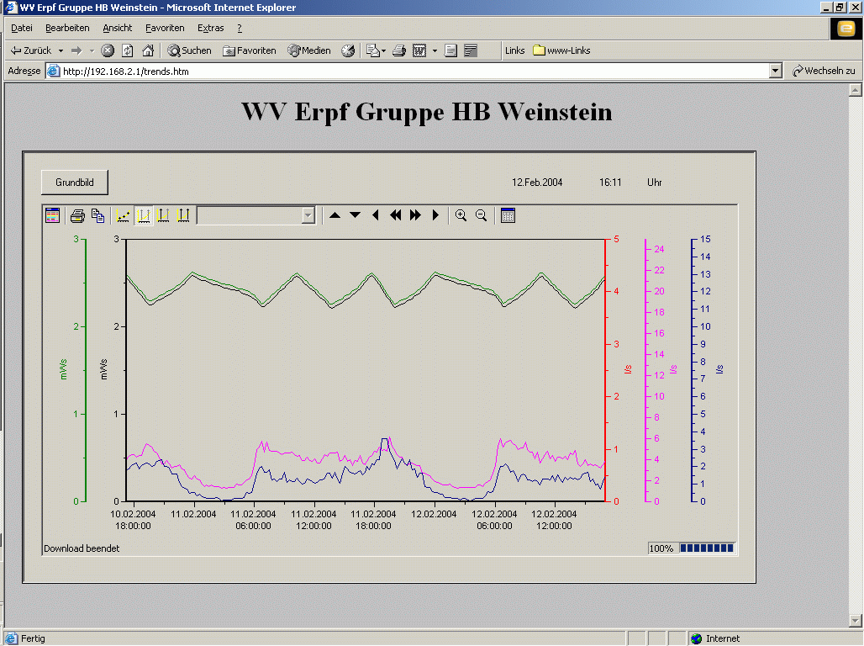Select the copy to clipboard icon

(x=97, y=215)
